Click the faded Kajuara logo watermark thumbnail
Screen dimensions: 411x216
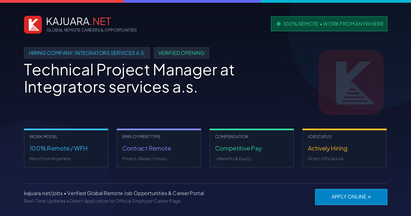click(x=351, y=82)
